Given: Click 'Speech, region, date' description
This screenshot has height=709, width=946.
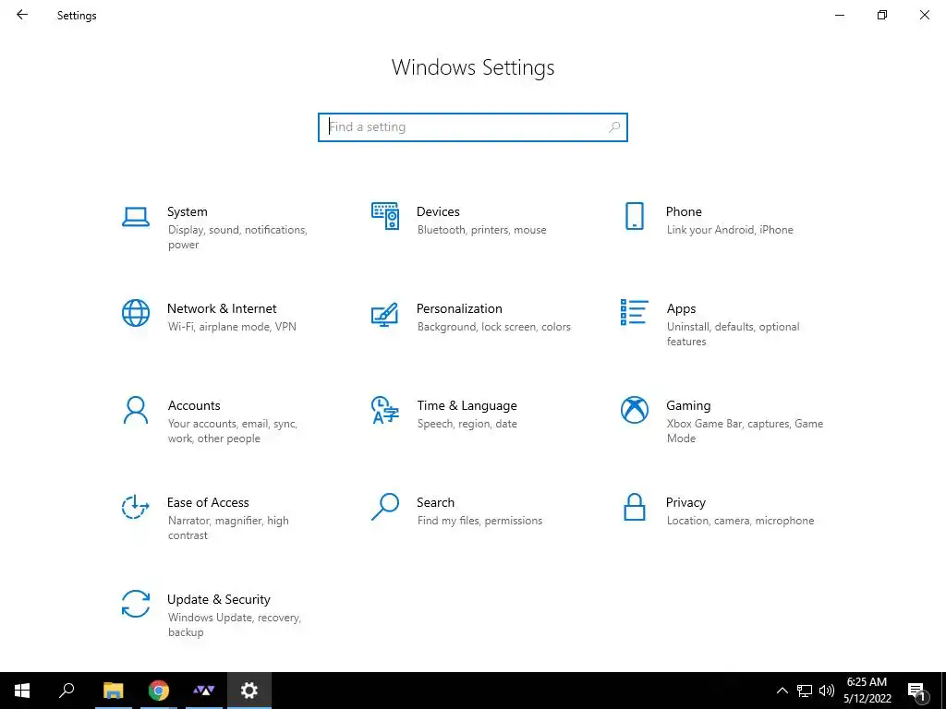Looking at the screenshot, I should (467, 424).
